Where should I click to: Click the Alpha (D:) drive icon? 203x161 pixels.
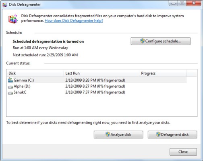(10, 87)
